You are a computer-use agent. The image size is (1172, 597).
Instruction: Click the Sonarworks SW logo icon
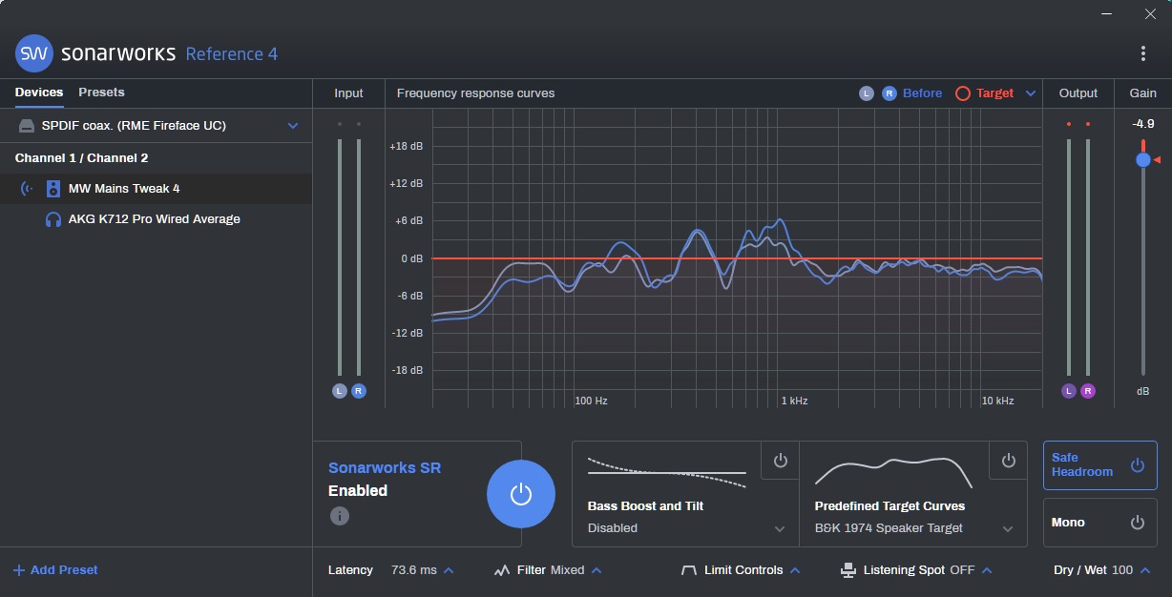pos(34,53)
